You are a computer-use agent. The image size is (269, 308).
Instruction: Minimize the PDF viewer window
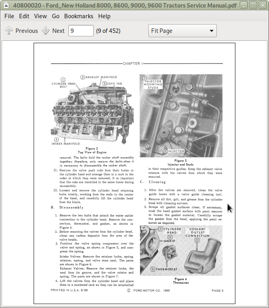point(243,5)
